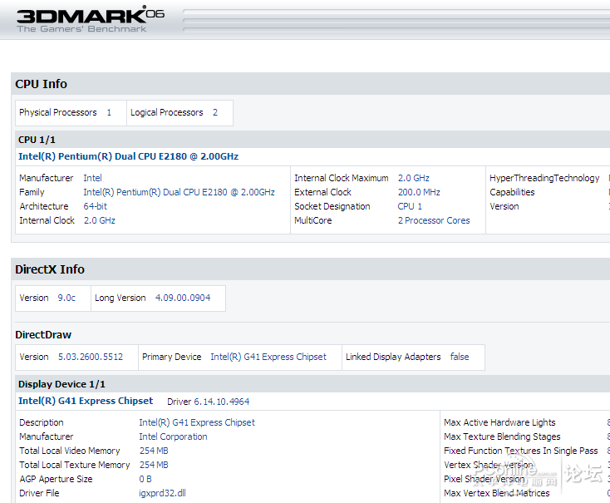610x503 pixels.
Task: Click the 'Max Texture Blending Stages' label
Action: [x=502, y=436]
